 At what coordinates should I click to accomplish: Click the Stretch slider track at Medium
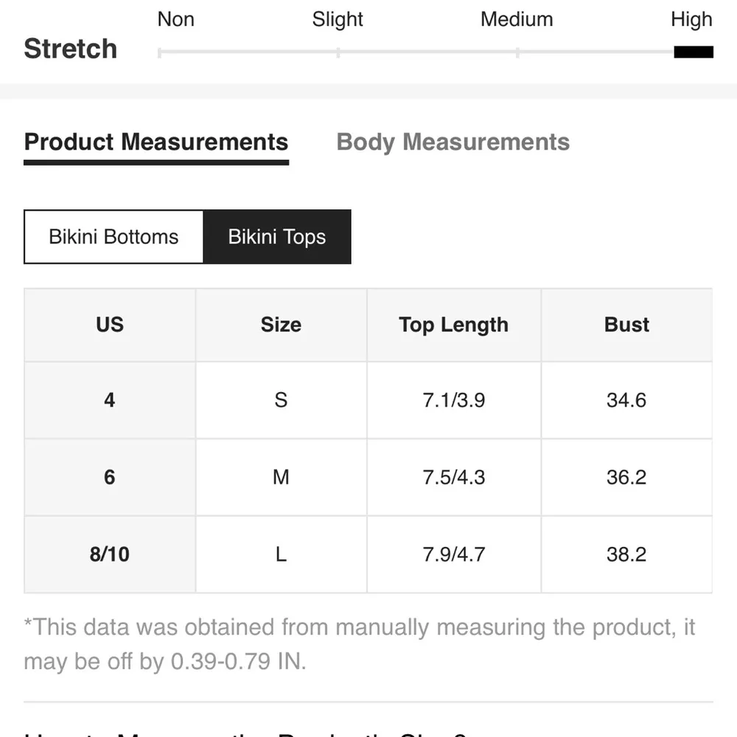(517, 52)
